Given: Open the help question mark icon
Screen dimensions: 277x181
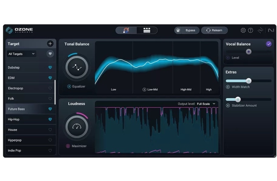Looking at the screenshot, I should [251, 30].
